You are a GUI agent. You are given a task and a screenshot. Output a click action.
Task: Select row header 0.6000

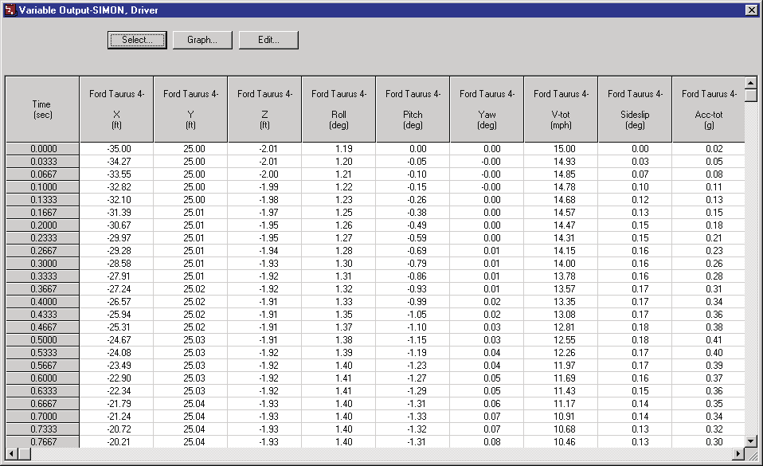42,378
